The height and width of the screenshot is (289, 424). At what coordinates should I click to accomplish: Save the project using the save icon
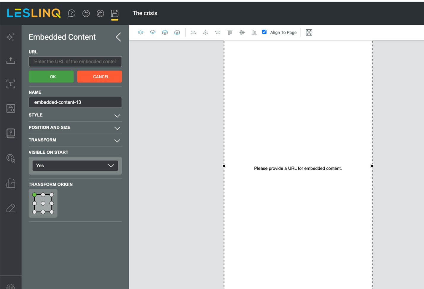click(x=114, y=13)
